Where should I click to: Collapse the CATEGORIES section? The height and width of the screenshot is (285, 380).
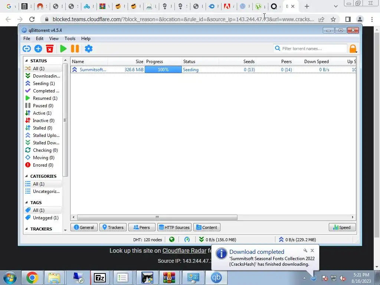point(26,176)
